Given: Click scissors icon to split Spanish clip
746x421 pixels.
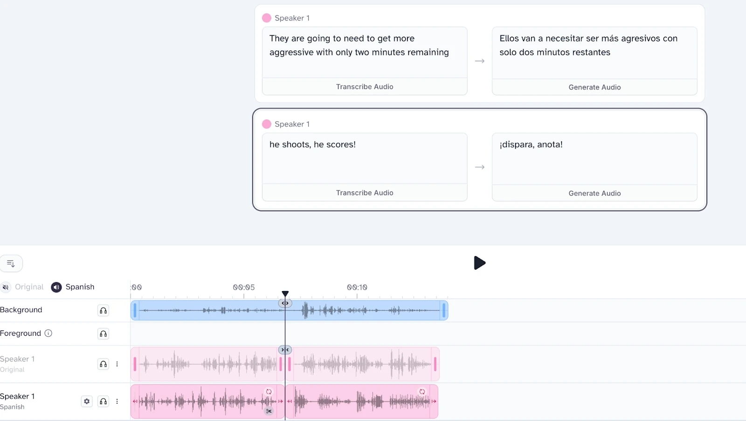Looking at the screenshot, I should point(269,411).
